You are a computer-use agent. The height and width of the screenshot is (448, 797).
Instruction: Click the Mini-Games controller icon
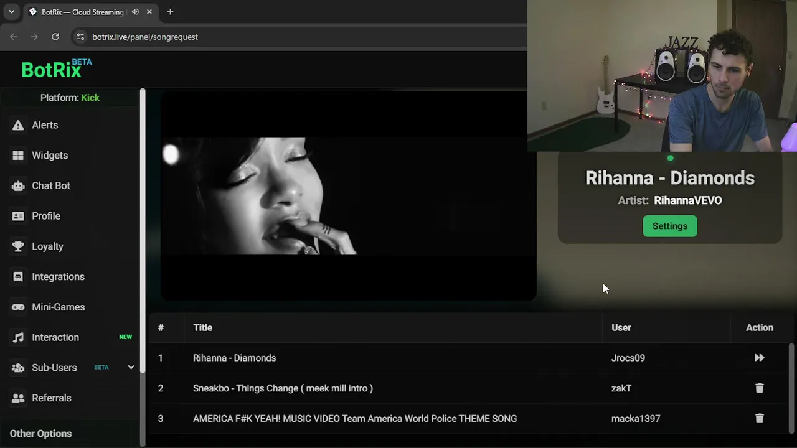[18, 307]
